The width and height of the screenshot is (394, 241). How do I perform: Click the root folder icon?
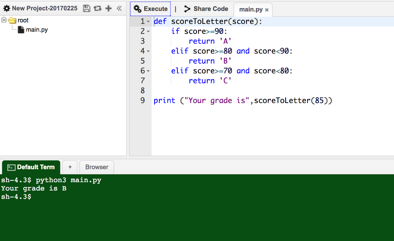(12, 20)
